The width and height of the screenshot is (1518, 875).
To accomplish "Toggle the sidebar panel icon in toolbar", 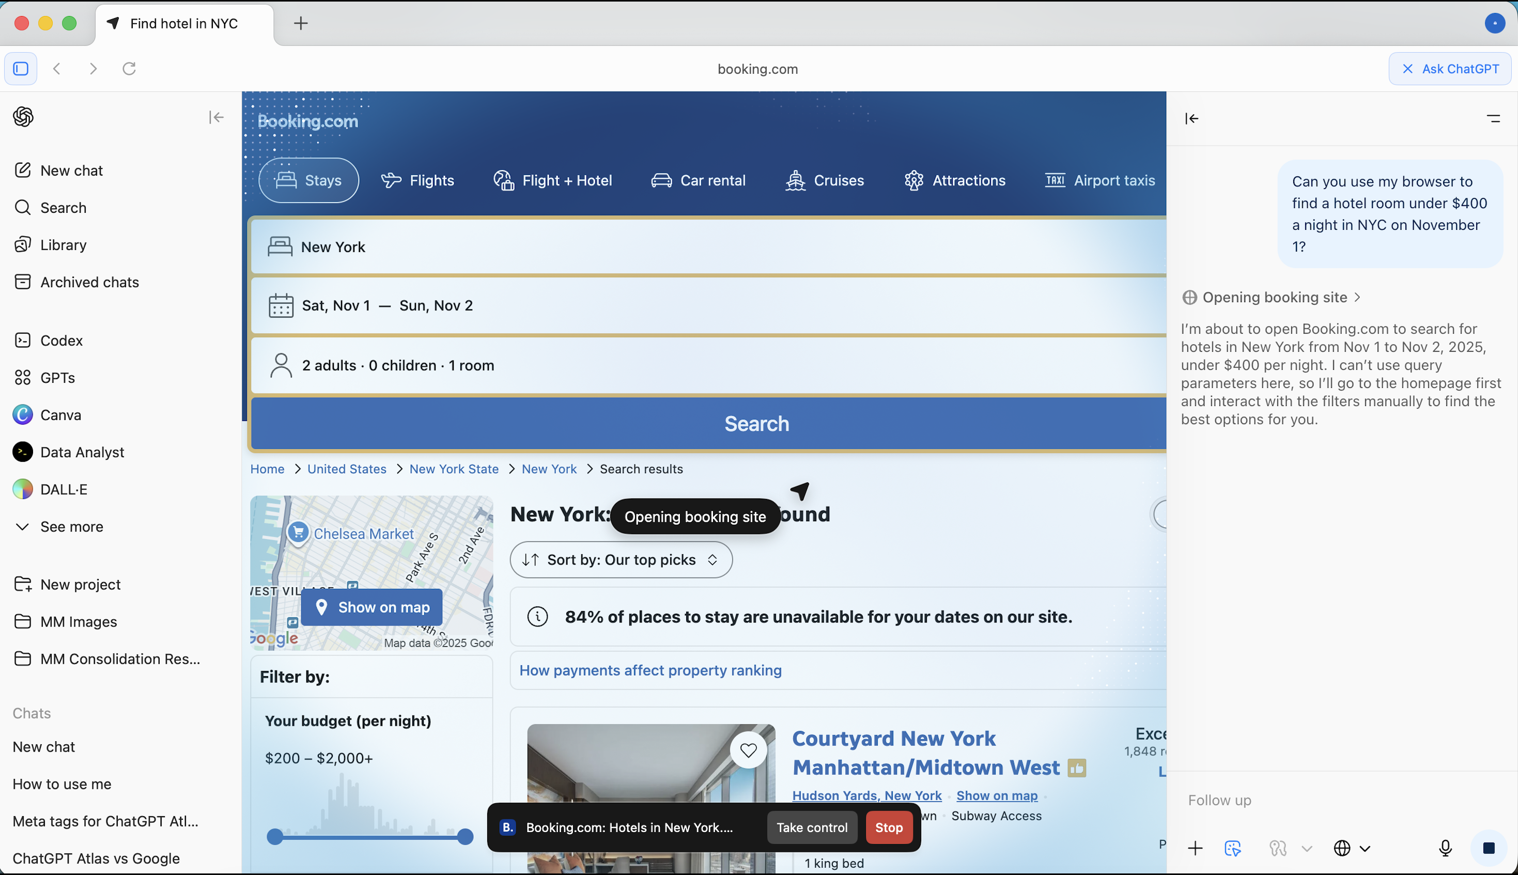I will click(x=21, y=69).
